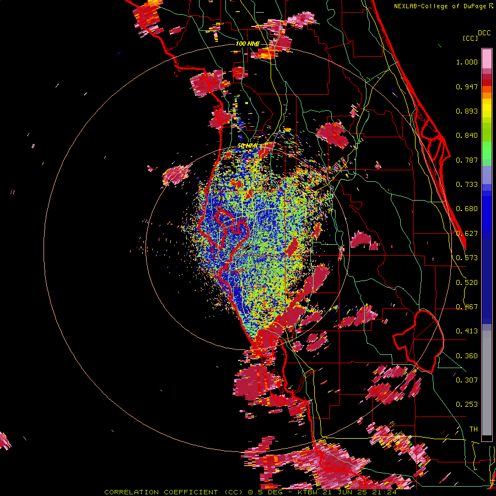Select the 0.733 scale value
496x496 pixels.
(x=467, y=185)
